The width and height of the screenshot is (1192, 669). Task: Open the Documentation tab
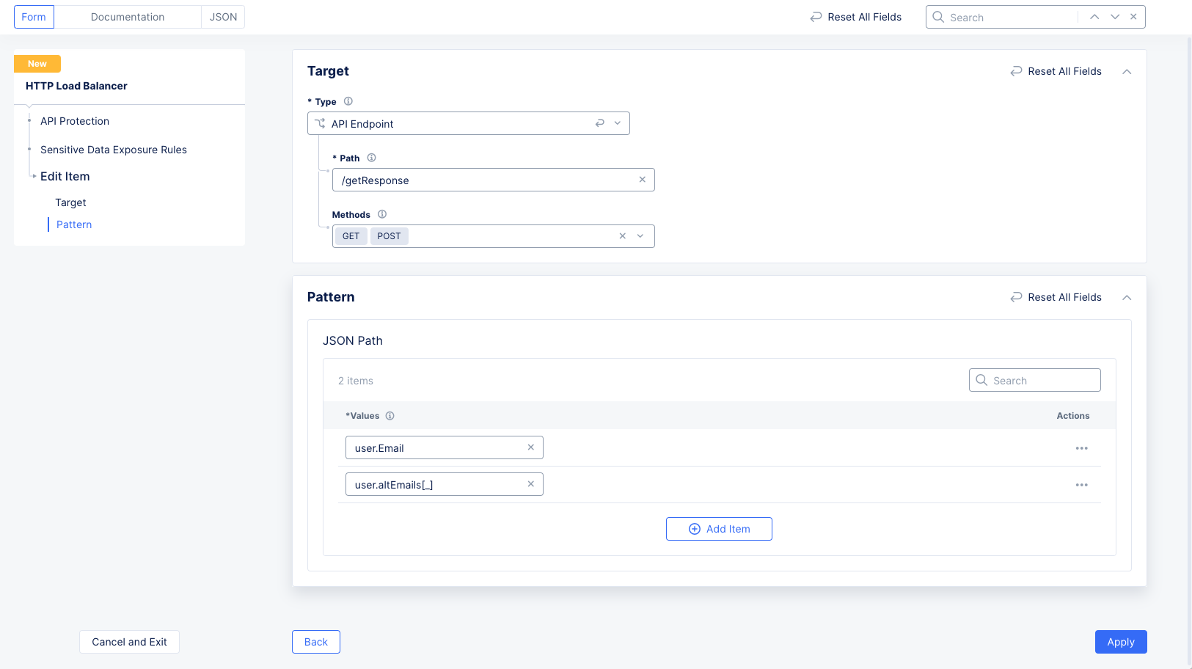[x=127, y=16]
